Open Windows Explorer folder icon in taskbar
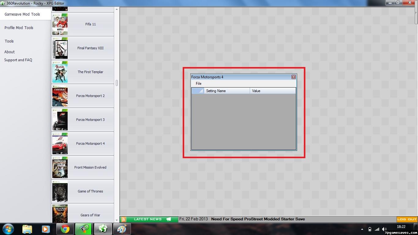Screen dimensions: 418x235 (x=27, y=229)
